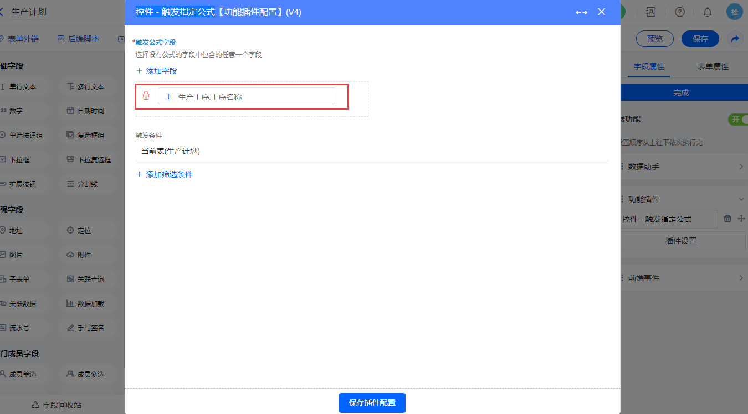
Task: Click the back arrow next to 生产计划
Action: tap(2, 12)
